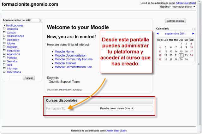Click the admin search text field
The width and height of the screenshot is (202, 134).
[x=15, y=78]
